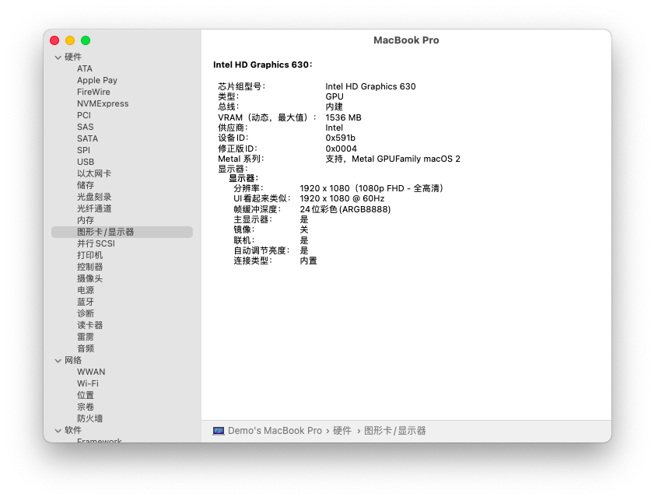Open the Wi-Fi network entry
Screen dimensions: 655x500
click(88, 384)
